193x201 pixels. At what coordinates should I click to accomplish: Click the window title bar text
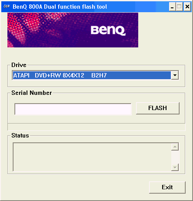[x=60, y=7]
